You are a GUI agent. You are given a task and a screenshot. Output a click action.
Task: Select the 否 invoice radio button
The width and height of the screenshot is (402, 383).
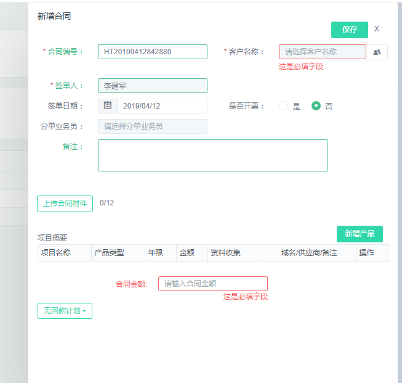316,106
